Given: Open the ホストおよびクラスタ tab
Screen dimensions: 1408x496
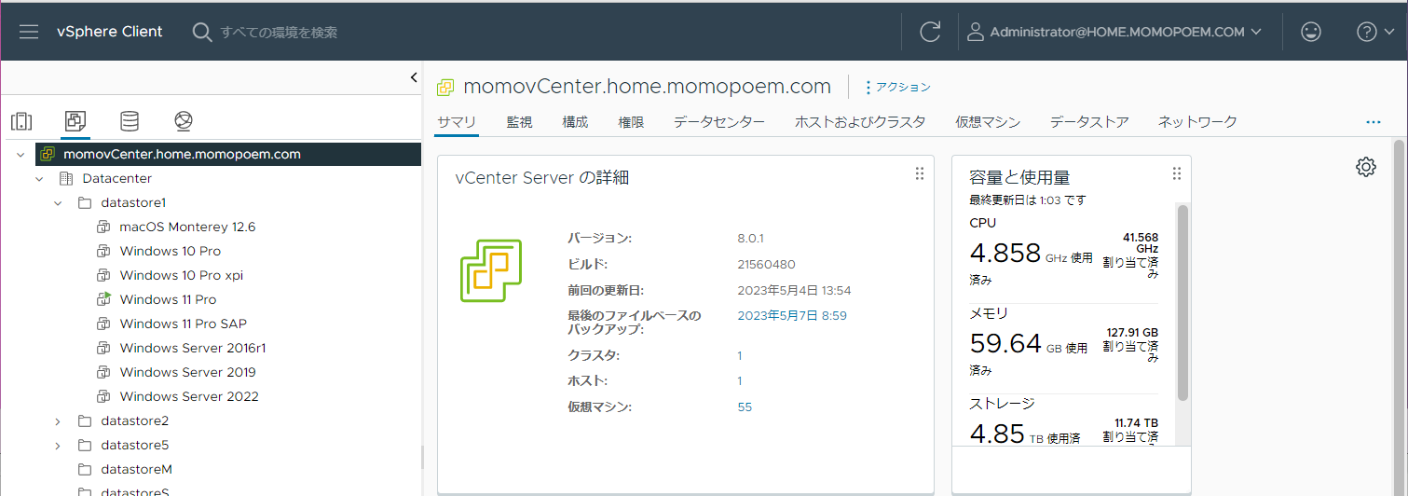Looking at the screenshot, I should click(860, 122).
